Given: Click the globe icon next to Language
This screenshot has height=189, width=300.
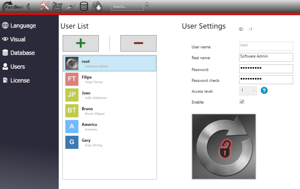Looking at the screenshot, I should coord(5,25).
